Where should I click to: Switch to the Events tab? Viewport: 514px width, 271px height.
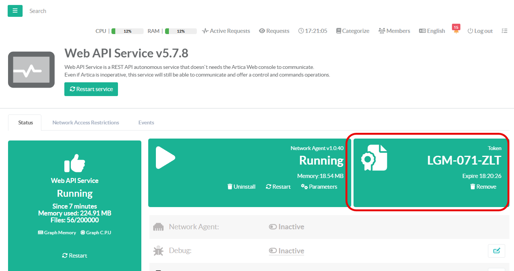[146, 122]
